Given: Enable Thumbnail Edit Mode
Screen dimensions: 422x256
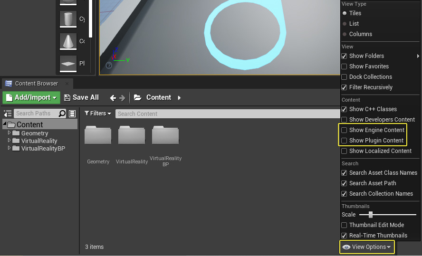Looking at the screenshot, I should point(344,225).
